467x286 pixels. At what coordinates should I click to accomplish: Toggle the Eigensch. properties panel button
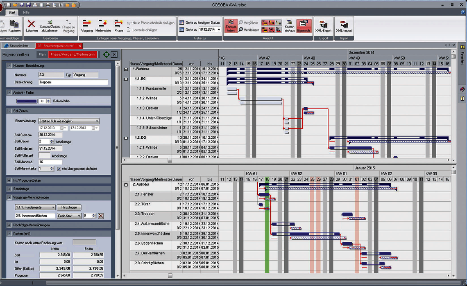point(304,26)
